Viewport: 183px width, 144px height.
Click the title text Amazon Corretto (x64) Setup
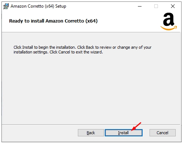tap(38, 6)
